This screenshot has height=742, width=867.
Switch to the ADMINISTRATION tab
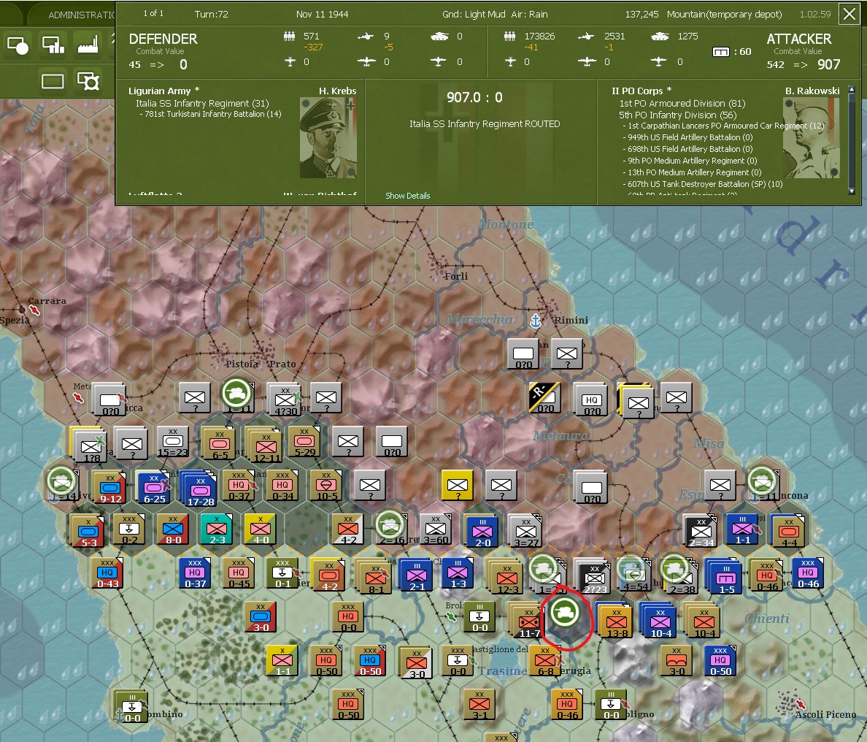pyautogui.click(x=82, y=13)
